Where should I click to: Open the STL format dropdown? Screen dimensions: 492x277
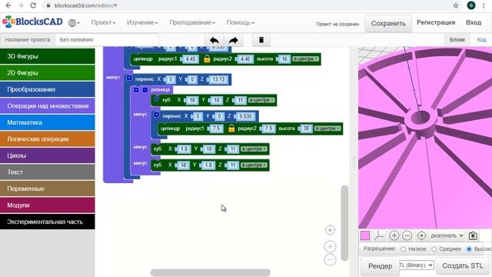tap(417, 265)
